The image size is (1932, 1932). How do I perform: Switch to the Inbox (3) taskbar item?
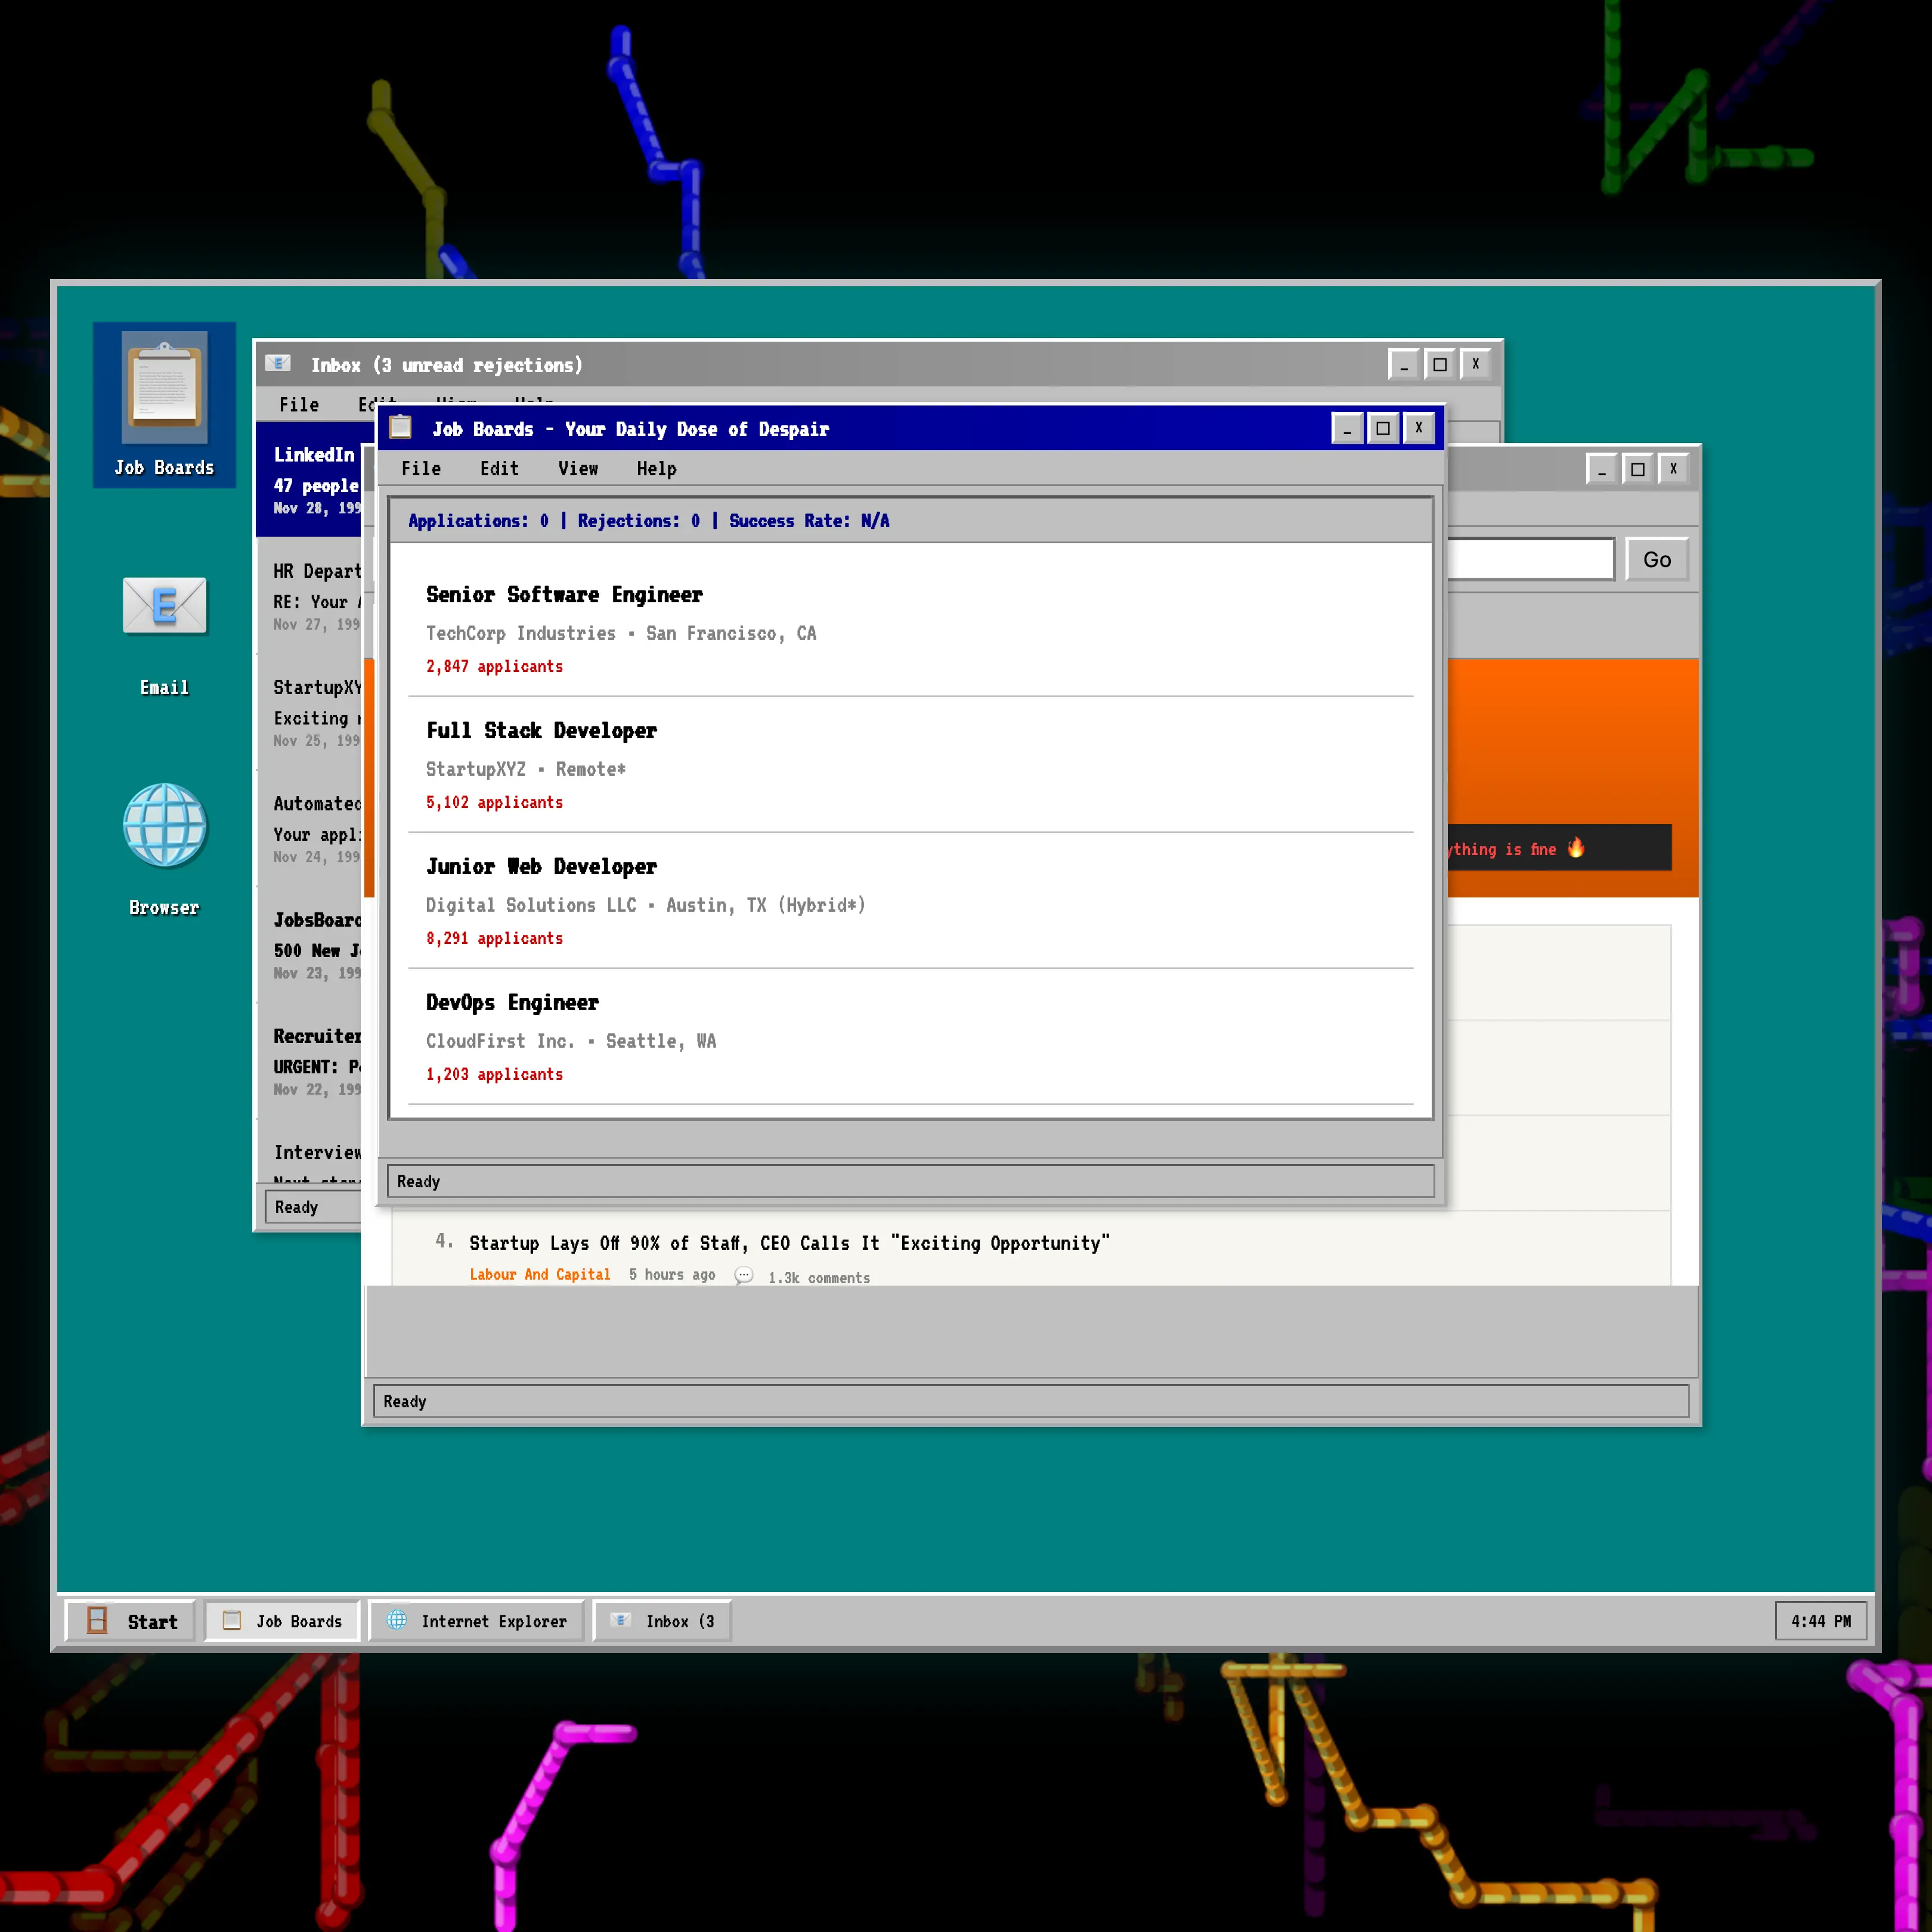click(662, 1621)
